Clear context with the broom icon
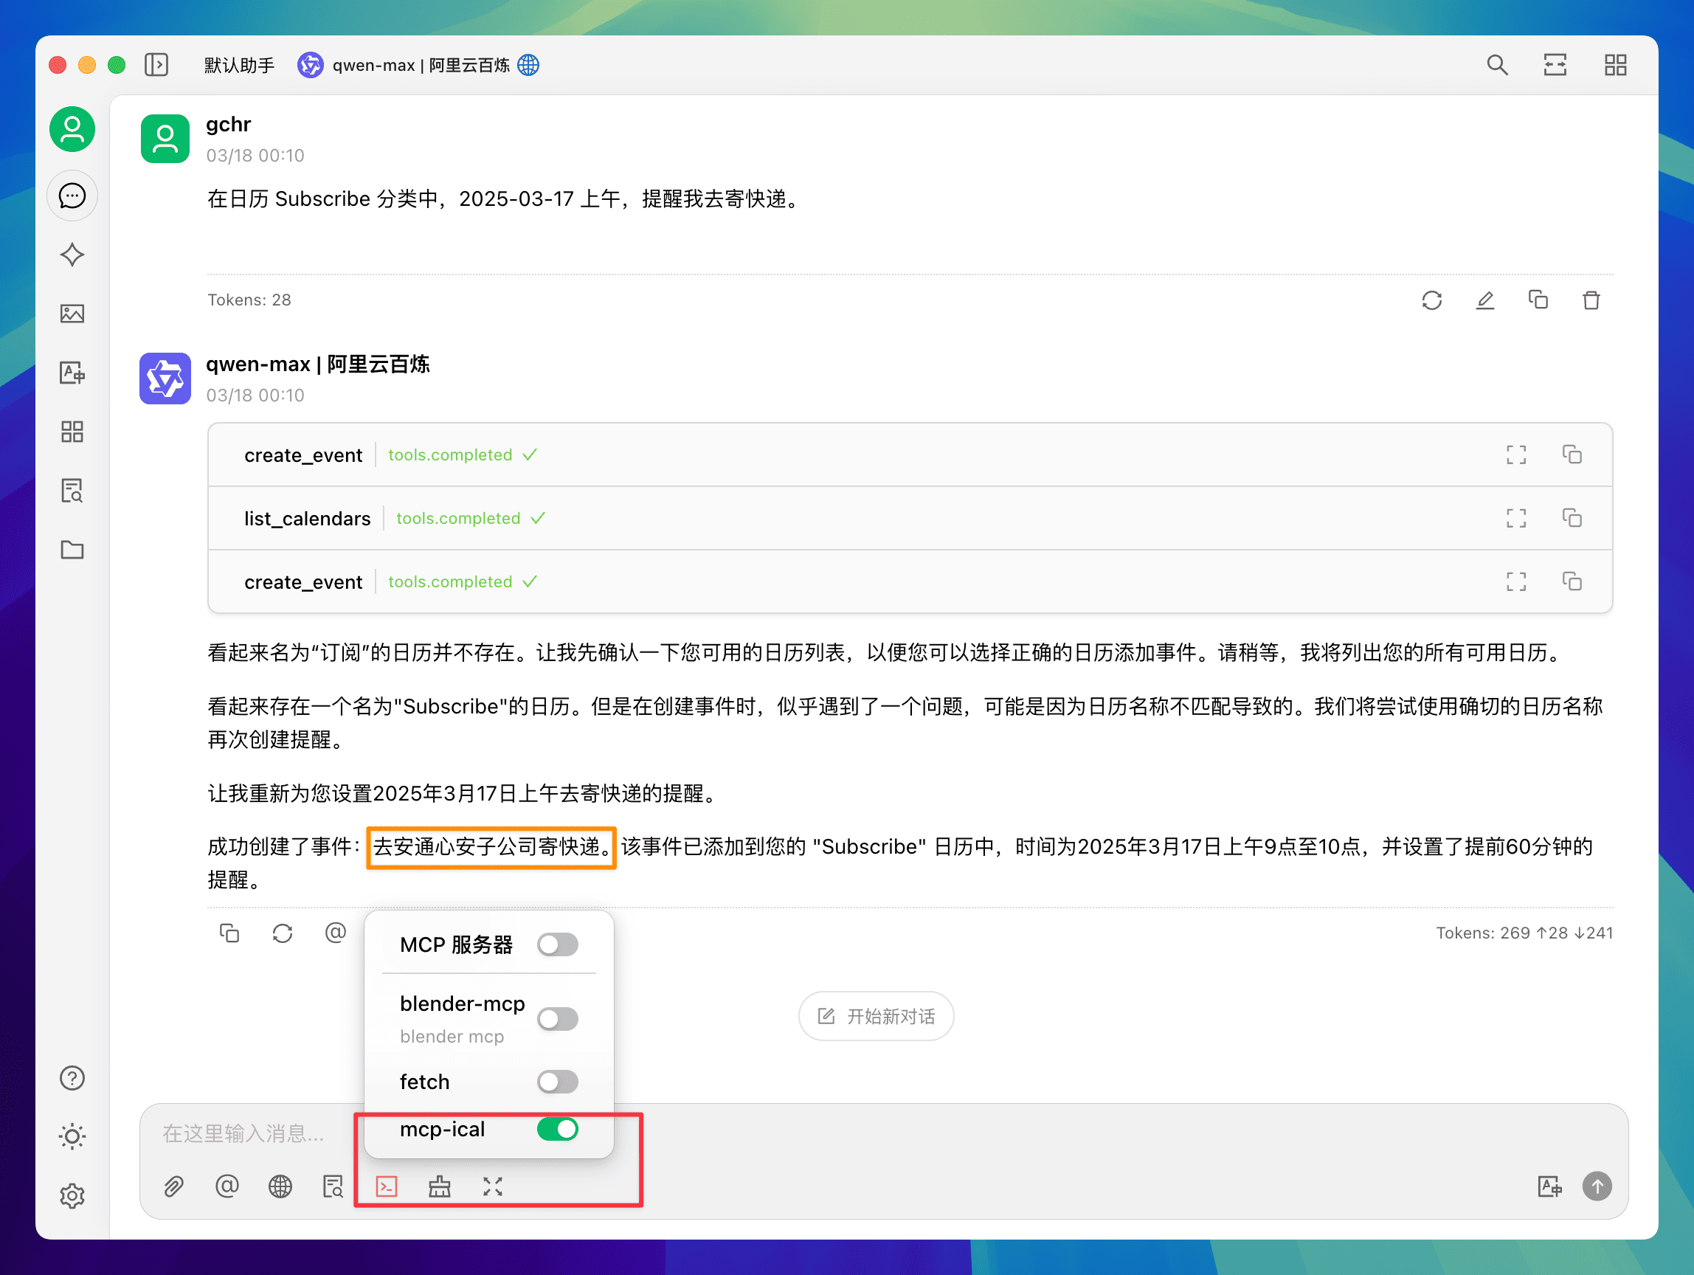 [440, 1187]
